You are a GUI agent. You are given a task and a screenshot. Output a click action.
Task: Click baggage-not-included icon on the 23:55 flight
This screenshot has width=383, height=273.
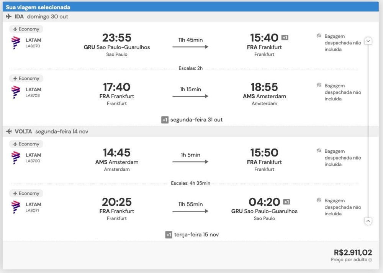point(319,36)
